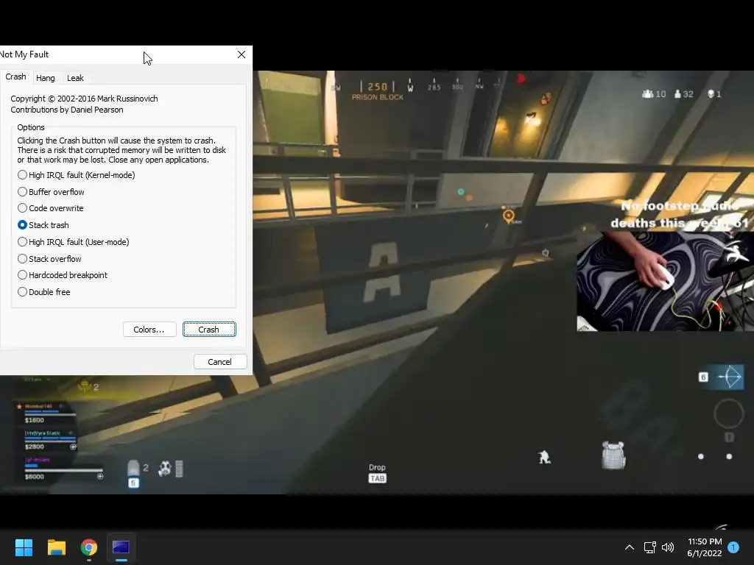
Task: Open the Colors... dialog button
Action: click(x=149, y=330)
